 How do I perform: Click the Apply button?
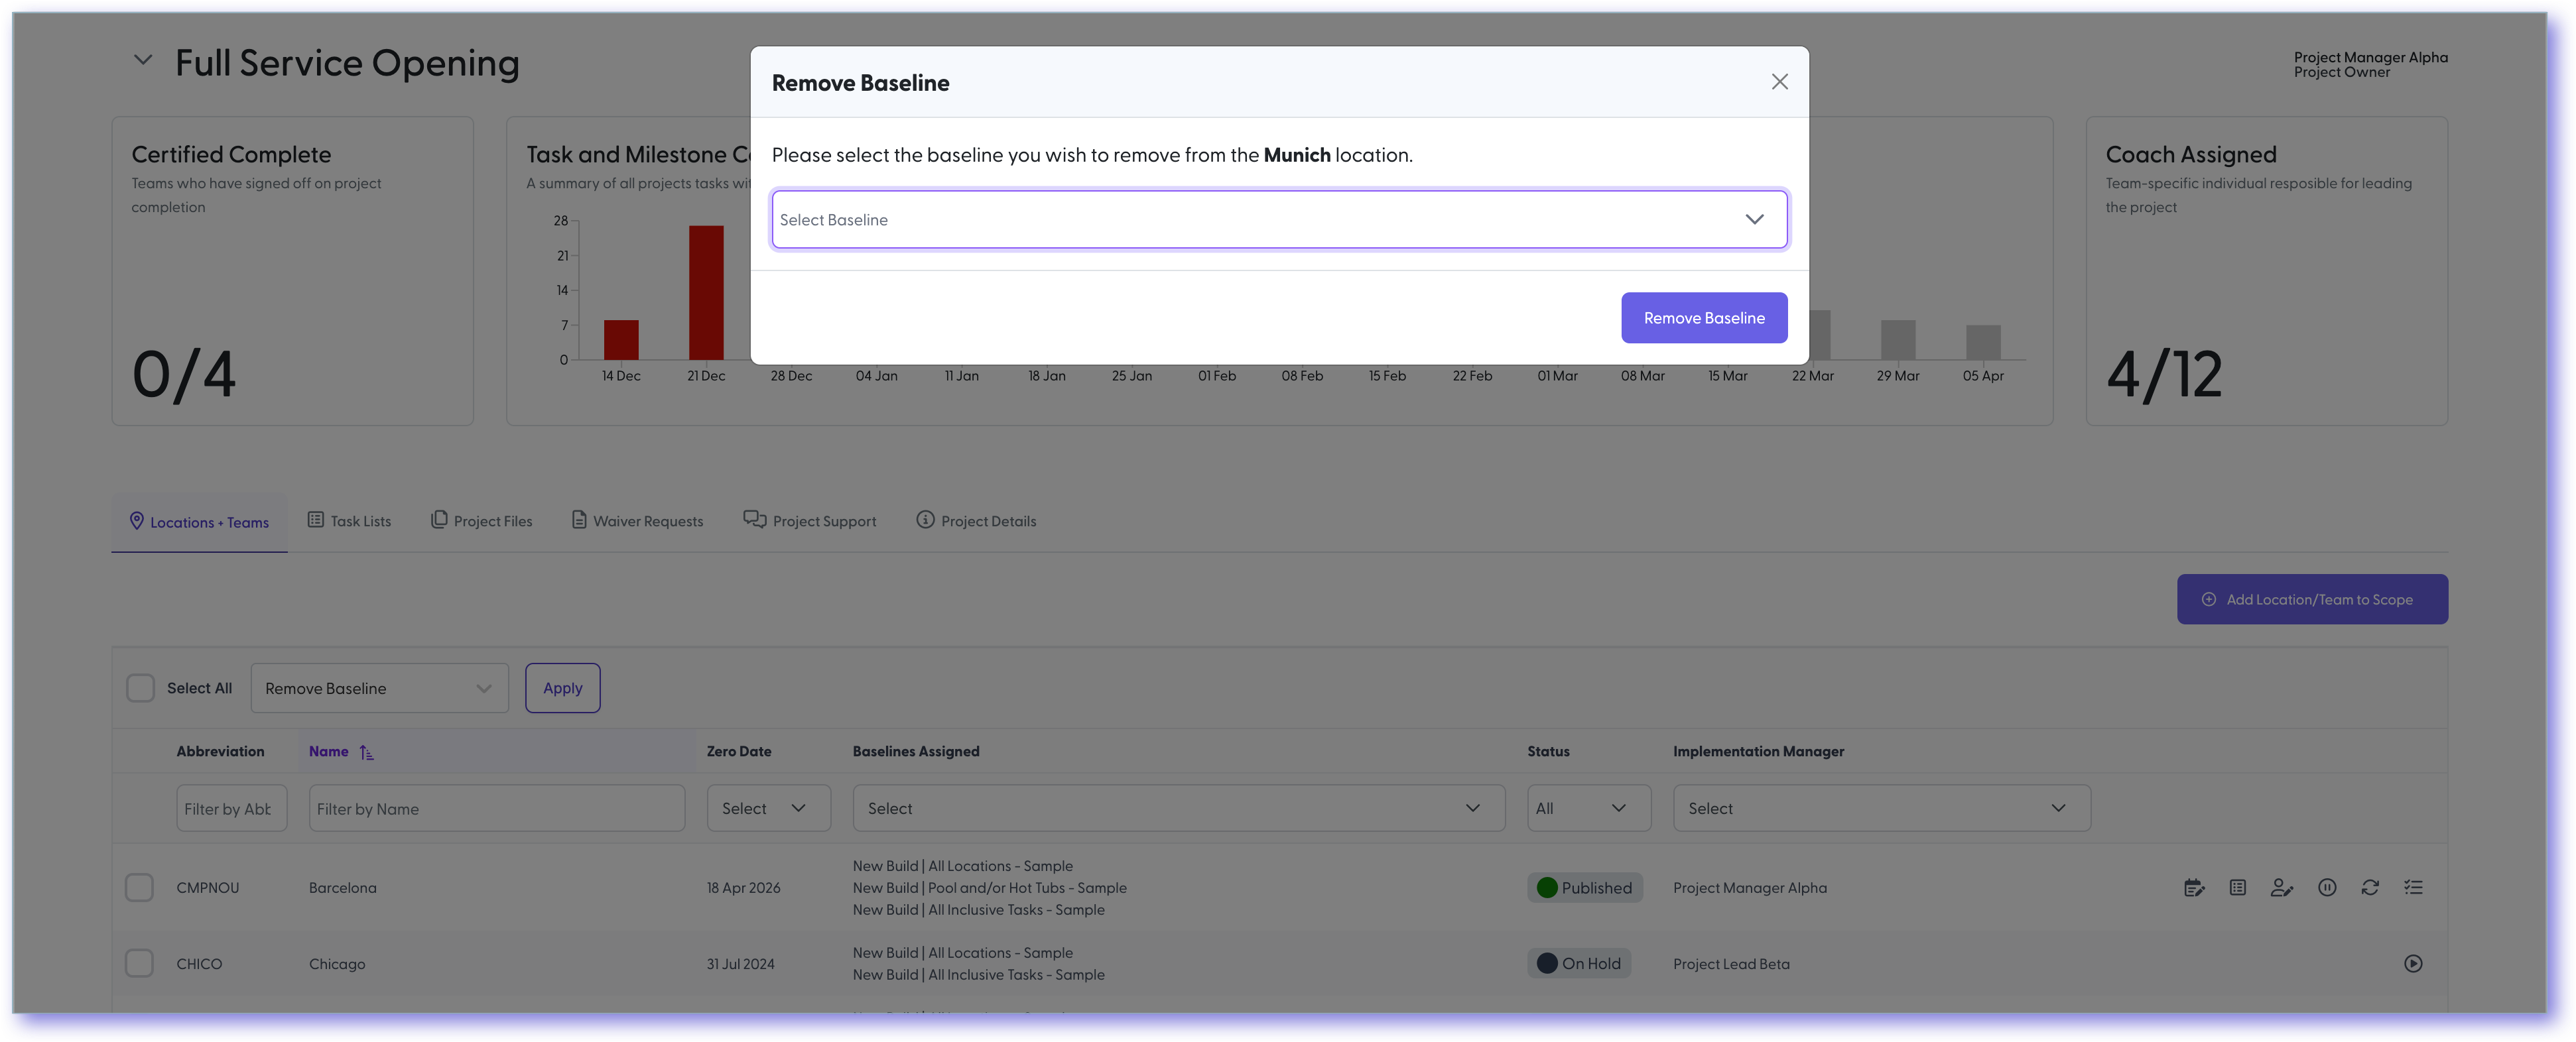tap(562, 688)
